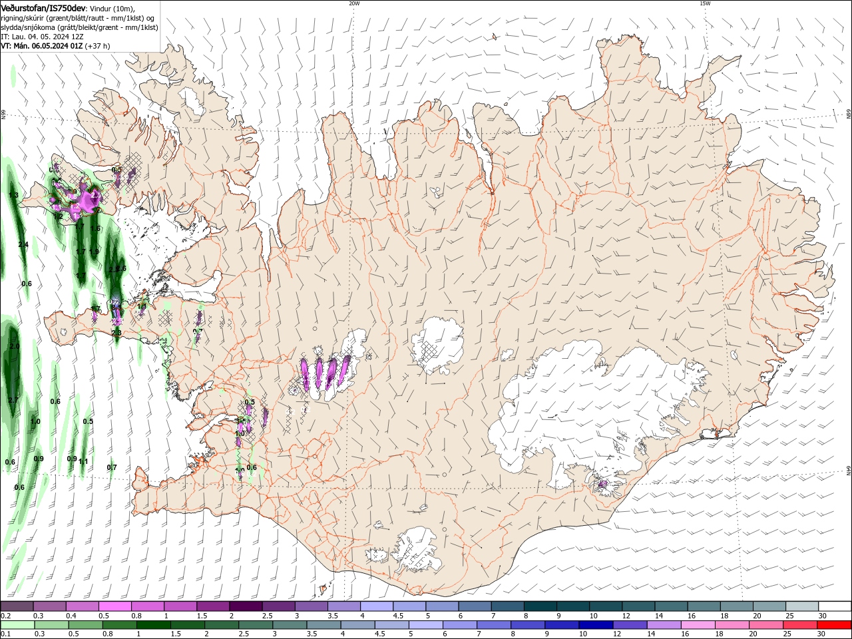The width and height of the screenshot is (852, 639).
Task: Click the 'IT: Lau. 04. 05. 2024 12Z' line
Action: 42,37
